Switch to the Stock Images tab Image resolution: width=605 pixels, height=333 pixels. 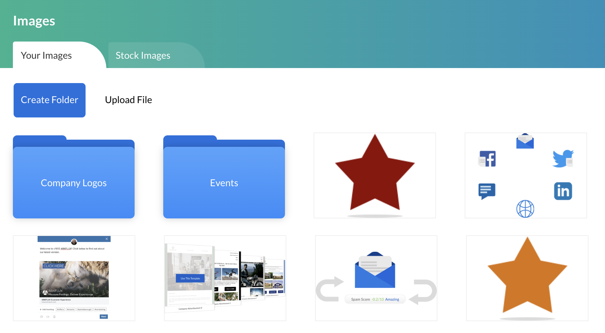[143, 56]
